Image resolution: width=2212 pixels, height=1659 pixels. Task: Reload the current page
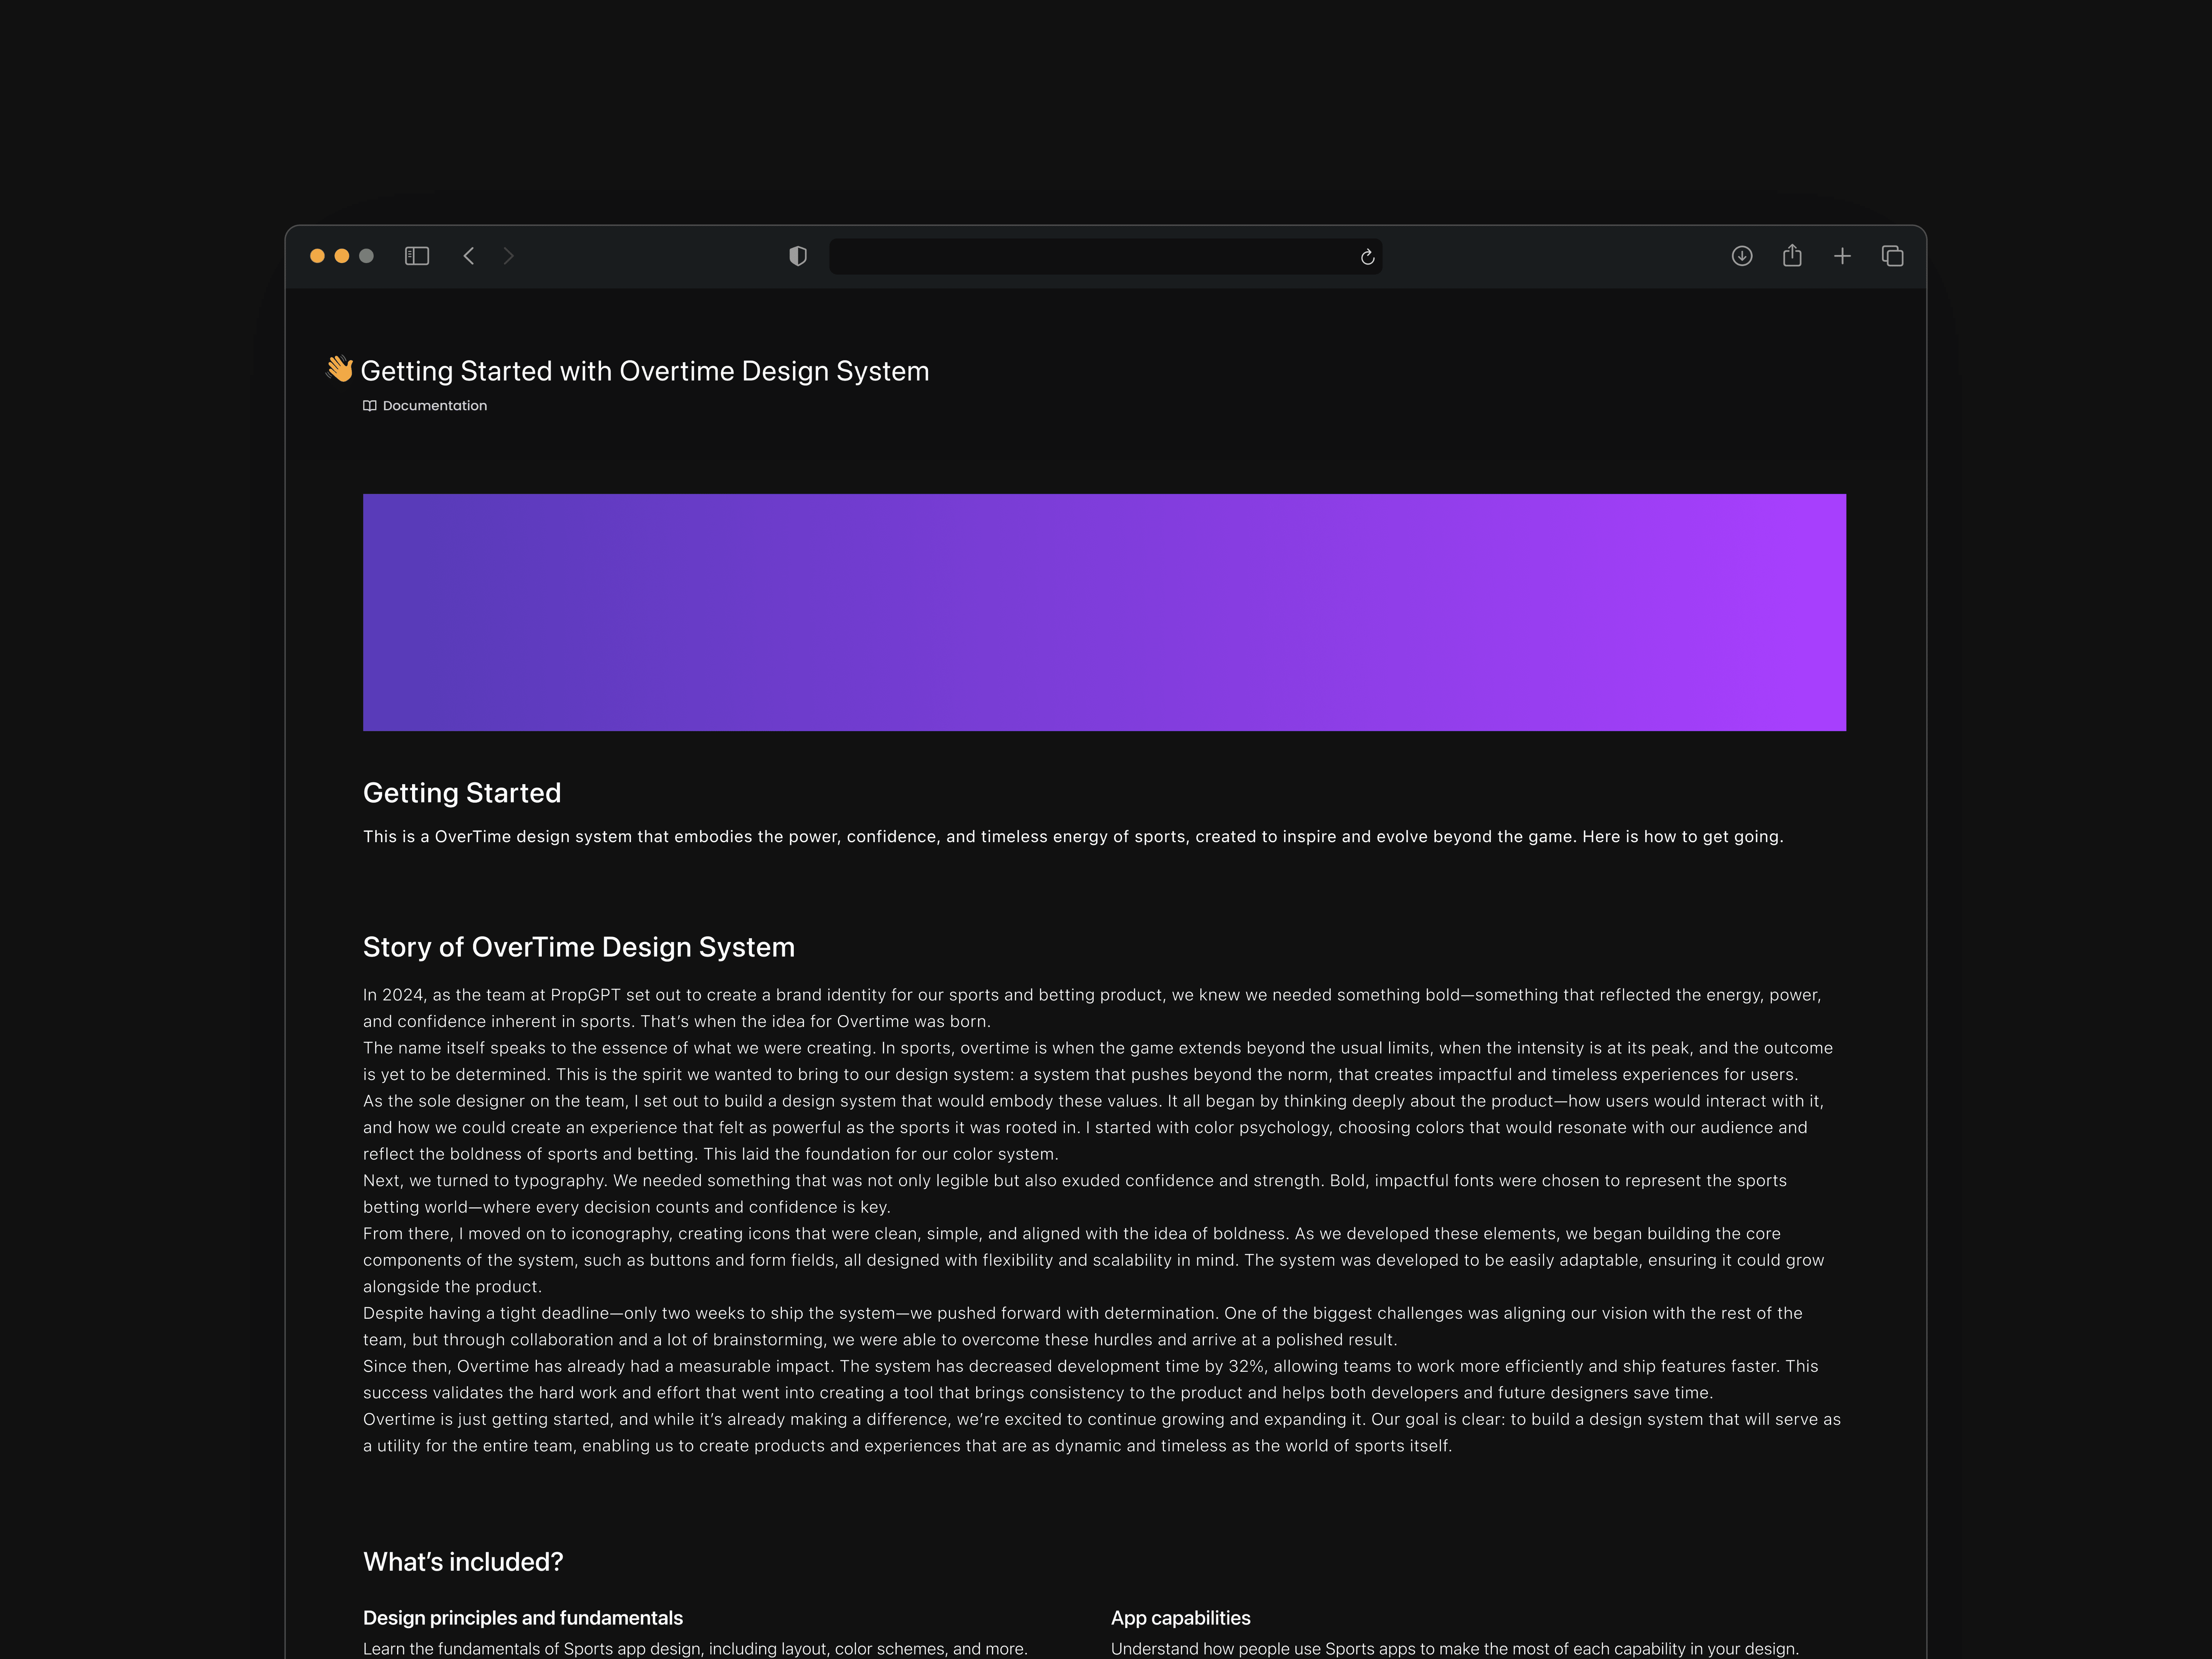[1367, 257]
